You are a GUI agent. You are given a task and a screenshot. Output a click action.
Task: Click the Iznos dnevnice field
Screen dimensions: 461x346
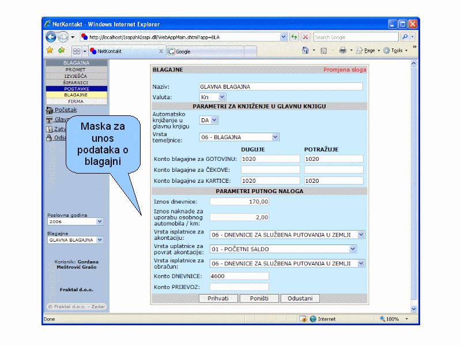click(x=239, y=201)
